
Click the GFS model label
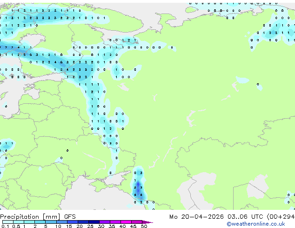pyautogui.click(x=70, y=217)
